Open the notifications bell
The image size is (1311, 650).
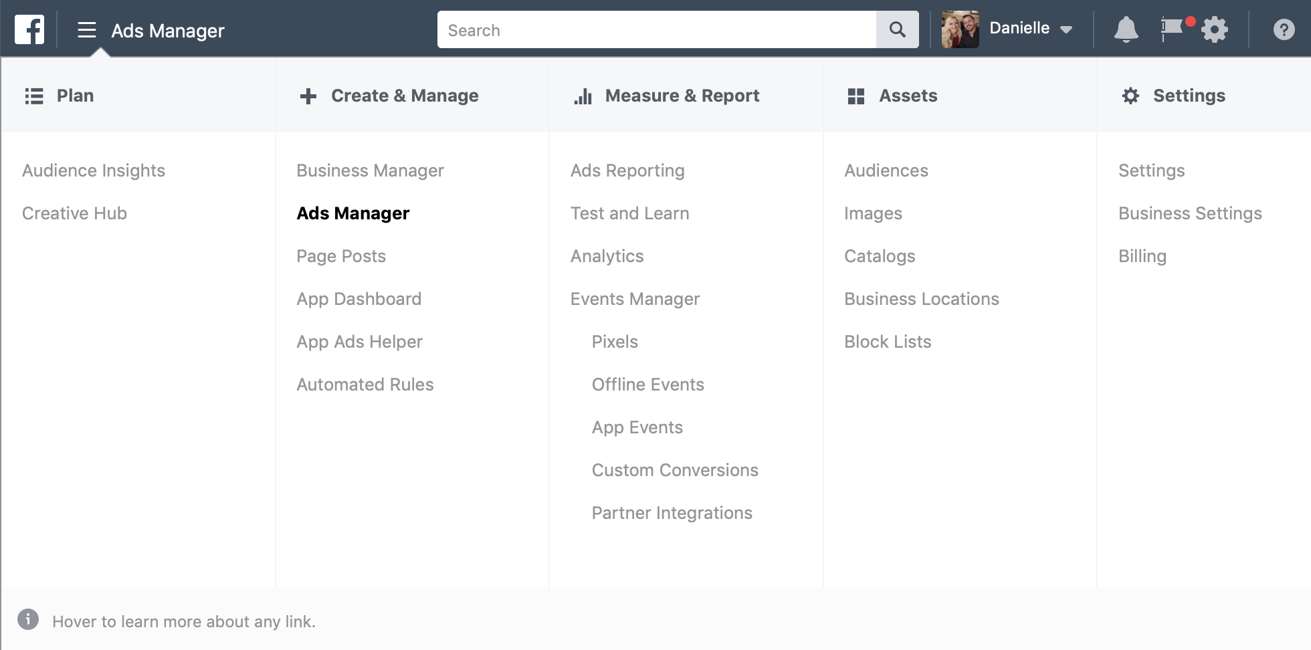pyautogui.click(x=1126, y=29)
